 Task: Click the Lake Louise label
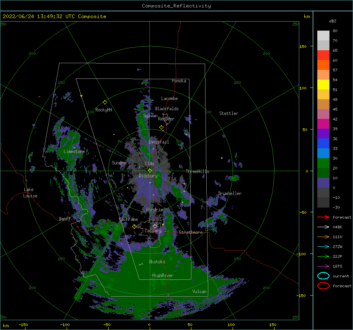30,193
